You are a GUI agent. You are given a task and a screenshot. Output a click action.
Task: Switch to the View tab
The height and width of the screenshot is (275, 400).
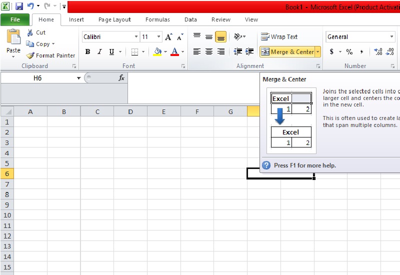251,19
